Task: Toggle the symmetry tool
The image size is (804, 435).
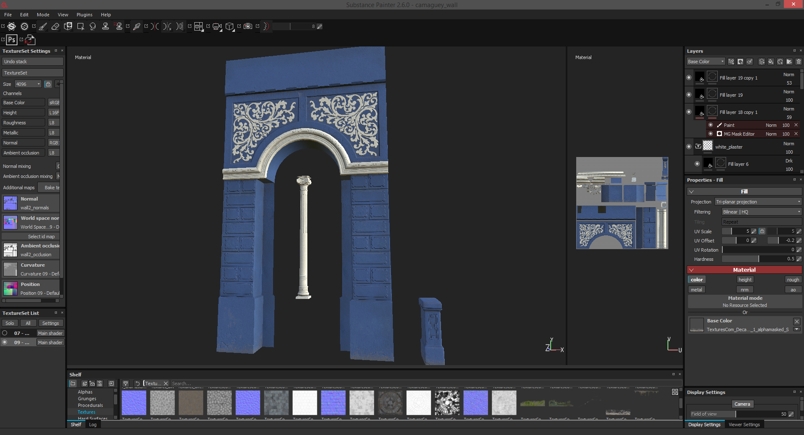Action: (x=155, y=26)
